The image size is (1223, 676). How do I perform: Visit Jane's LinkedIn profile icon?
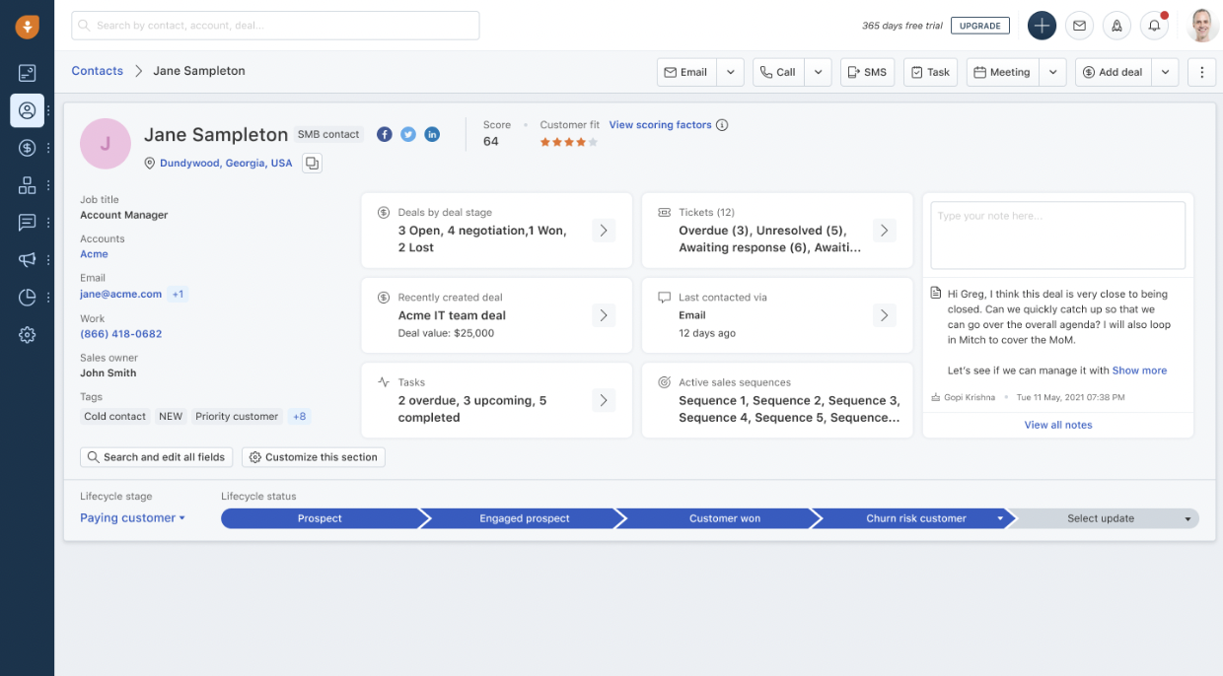tap(432, 134)
